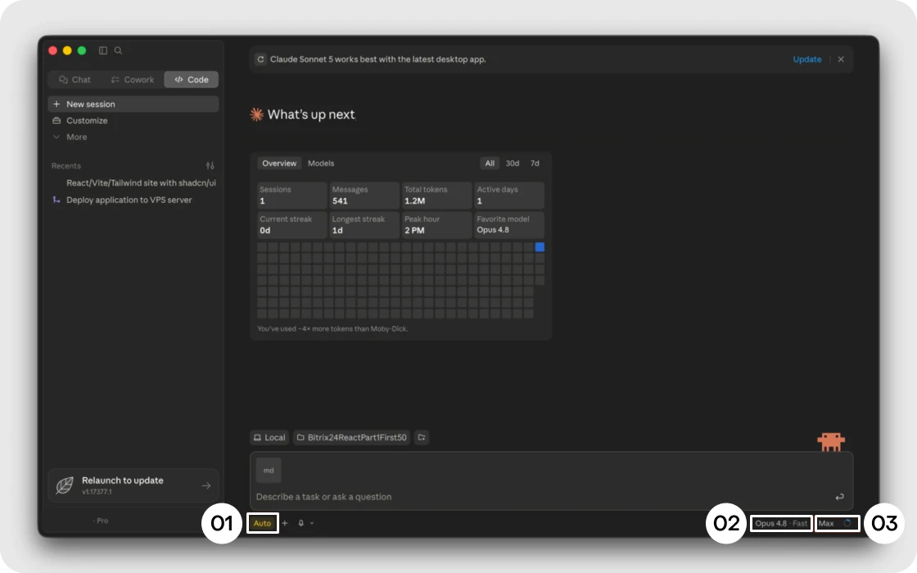Click the add folder icon beside project
This screenshot has width=917, height=573.
pyautogui.click(x=422, y=437)
